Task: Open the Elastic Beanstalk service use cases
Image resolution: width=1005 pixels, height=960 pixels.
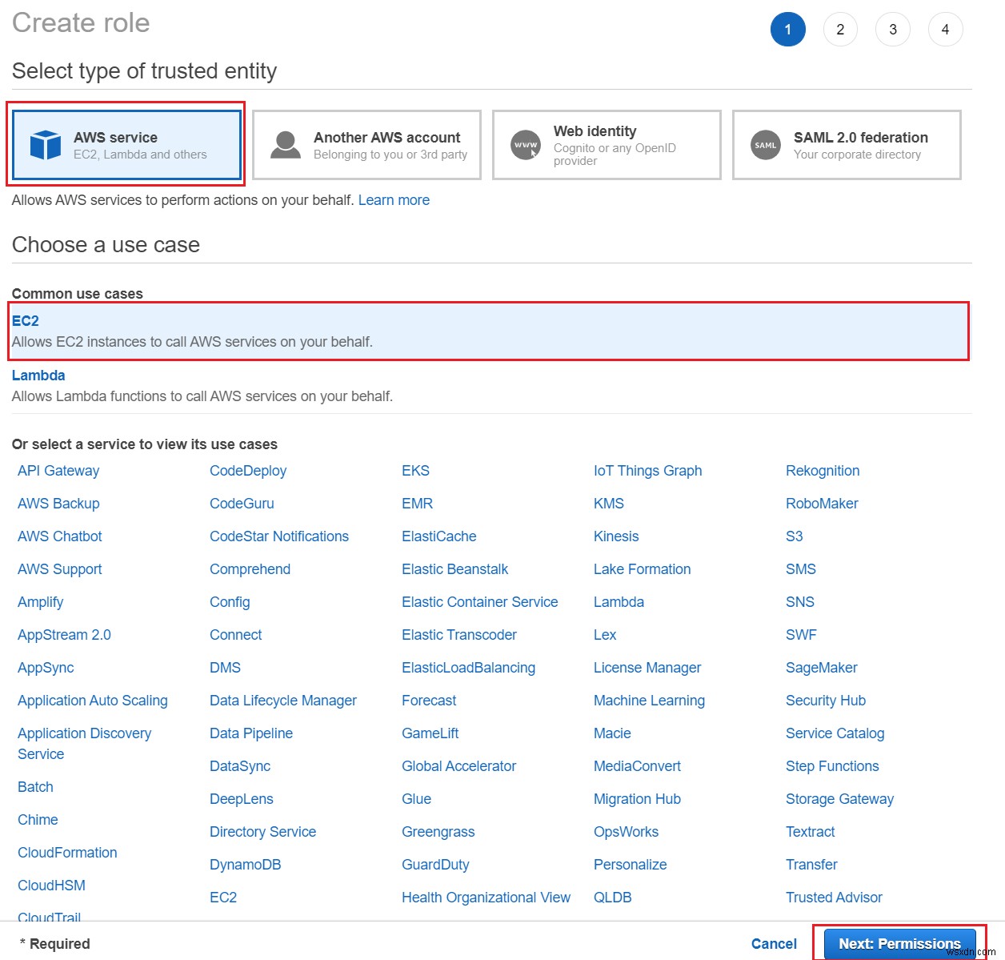Action: coord(454,568)
